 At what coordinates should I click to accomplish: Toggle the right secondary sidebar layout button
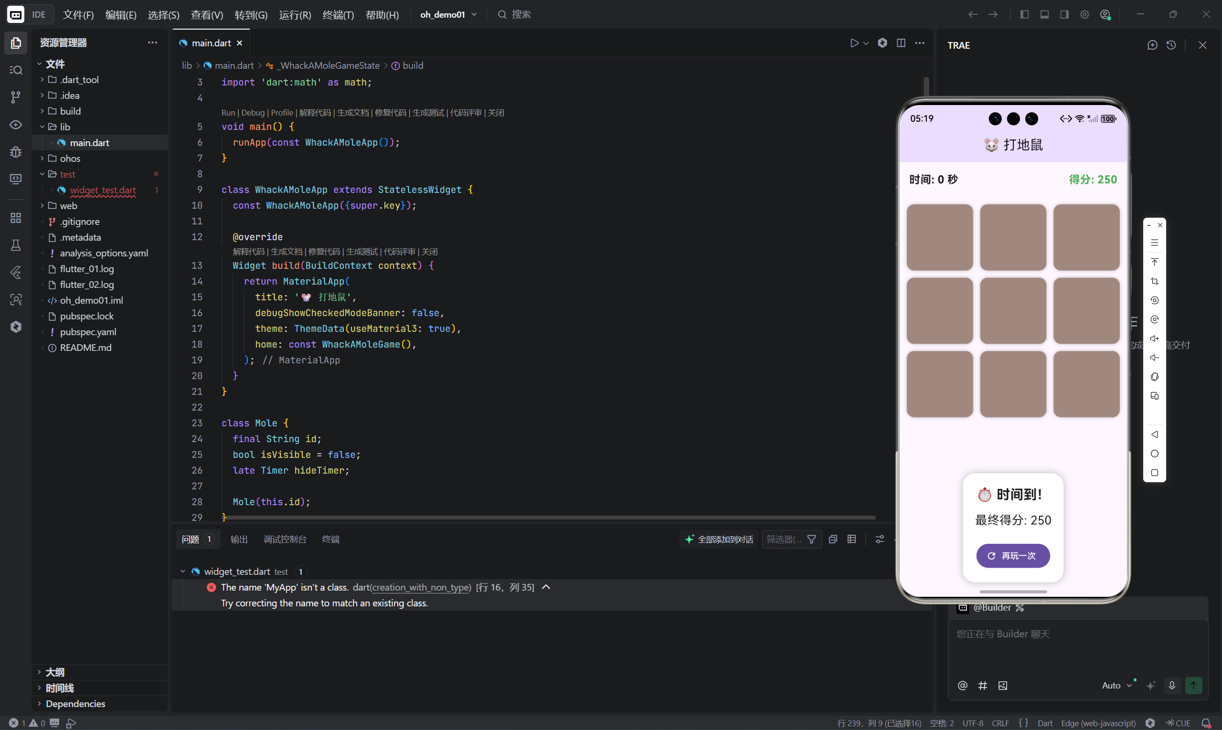[1064, 15]
